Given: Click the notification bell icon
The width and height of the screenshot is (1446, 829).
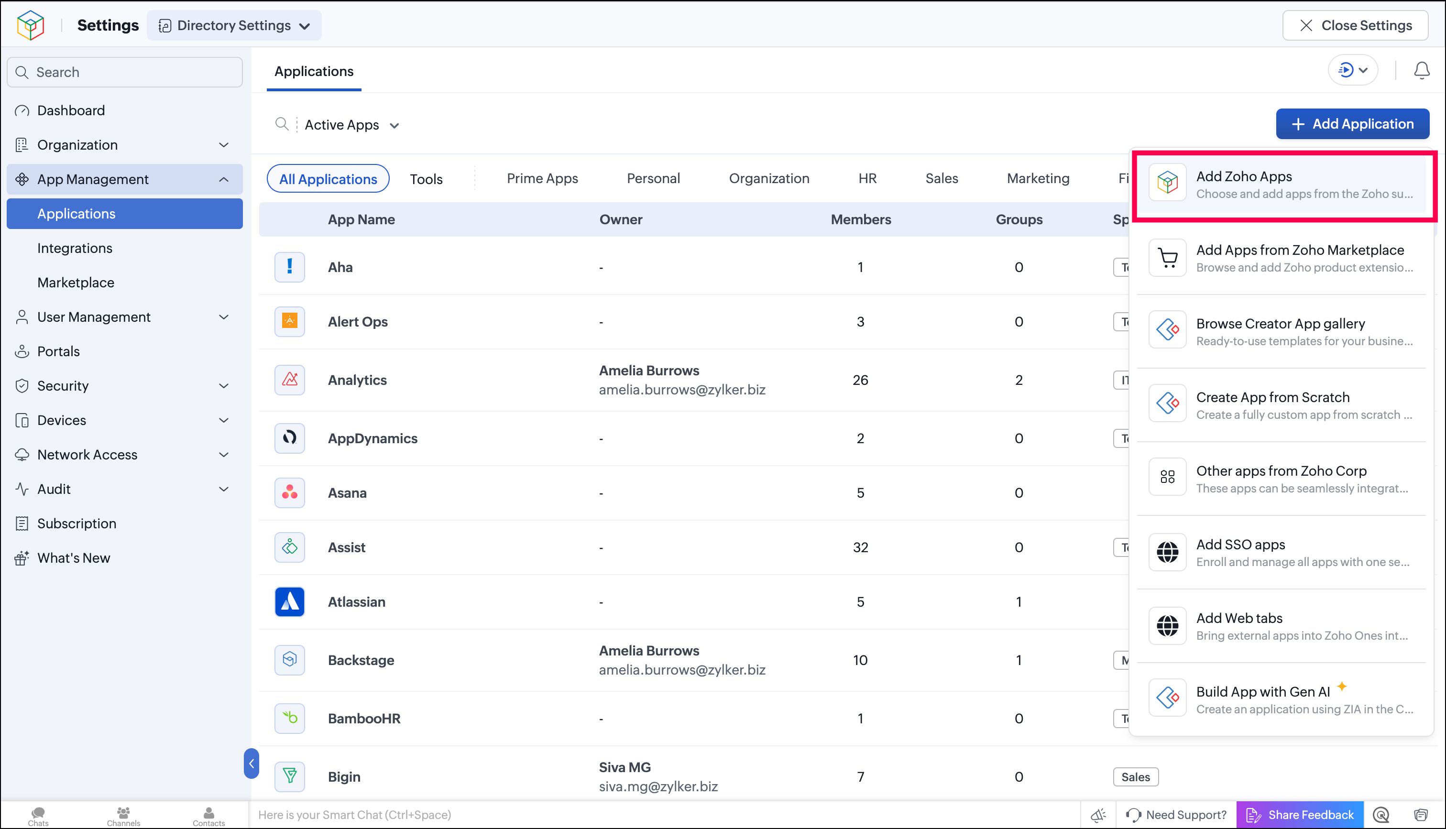Looking at the screenshot, I should point(1422,70).
